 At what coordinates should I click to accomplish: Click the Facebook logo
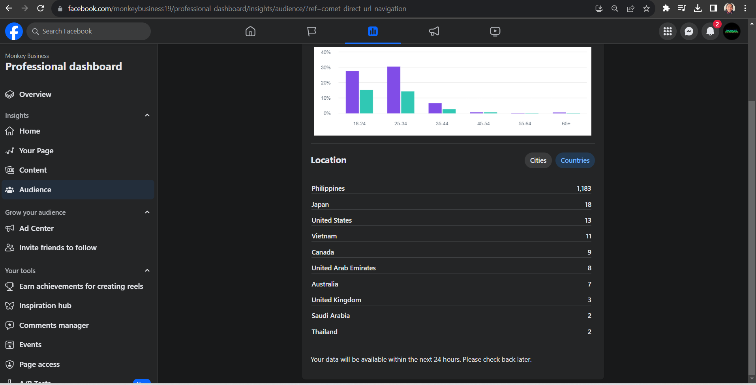coord(14,31)
